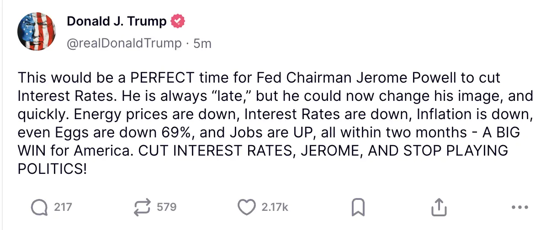Click the final word POLITICS!

click(52, 169)
